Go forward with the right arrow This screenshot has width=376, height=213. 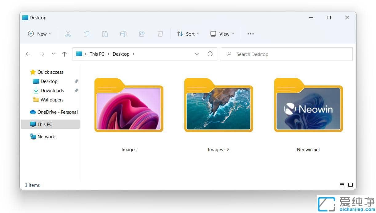click(x=42, y=54)
